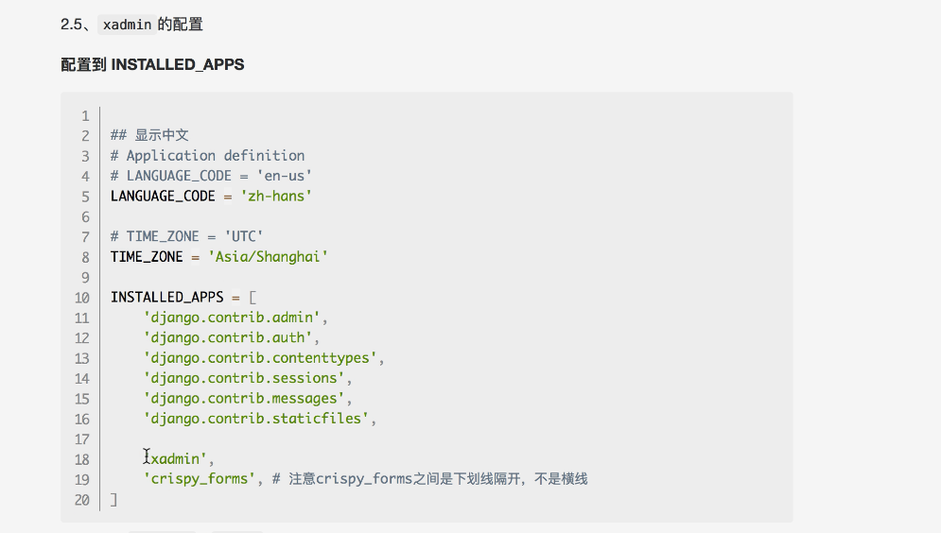This screenshot has width=941, height=533.
Task: Click the 'django.contrib.auth' entry
Action: point(231,337)
